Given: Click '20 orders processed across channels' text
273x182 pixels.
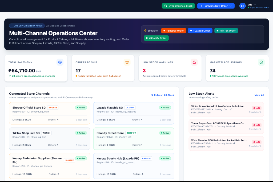Looking at the screenshot, I should (33, 76).
